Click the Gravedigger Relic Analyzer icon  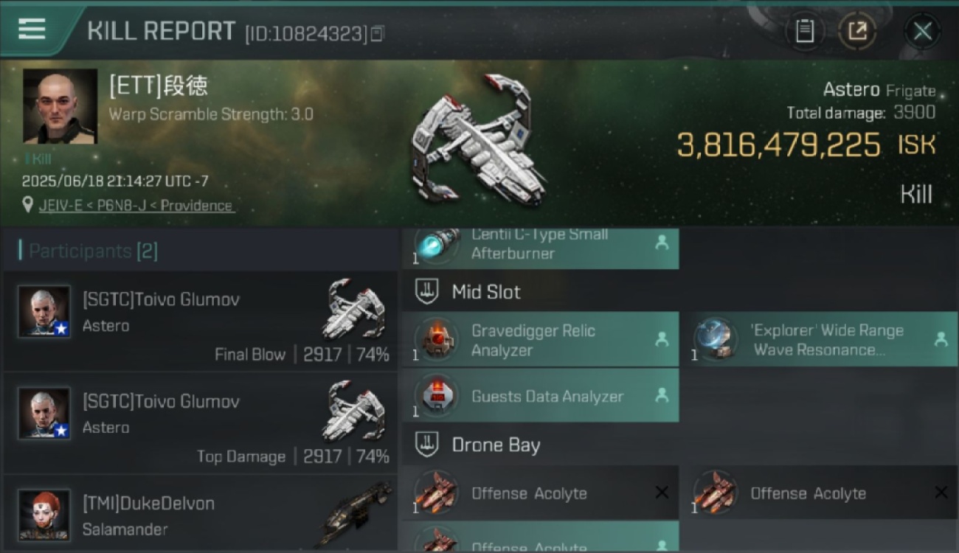437,339
